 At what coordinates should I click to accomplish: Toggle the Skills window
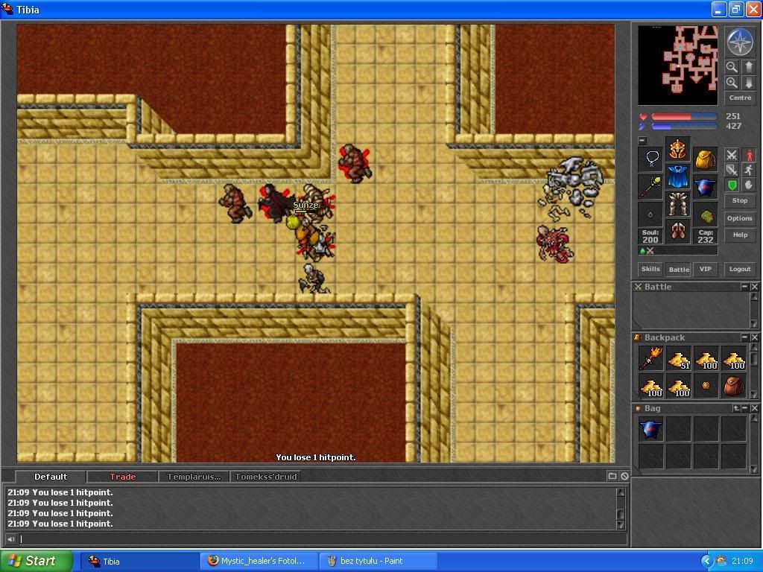[x=650, y=269]
